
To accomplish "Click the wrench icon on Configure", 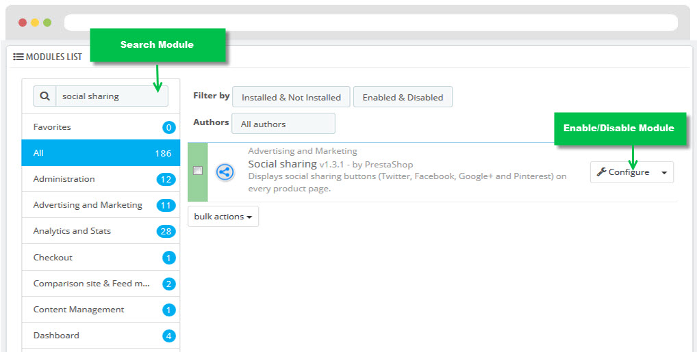I will [601, 172].
